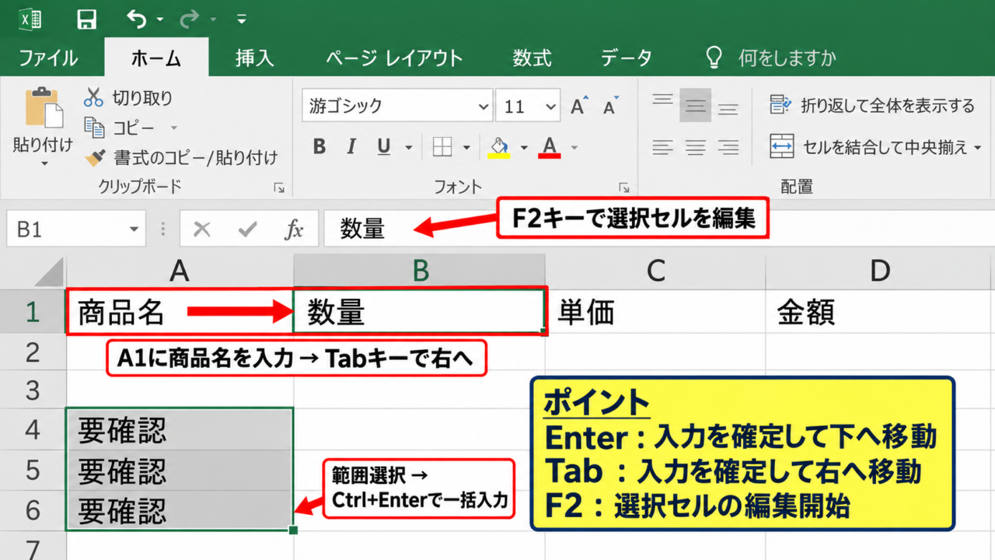Open the Redo history dropdown arrow
The height and width of the screenshot is (560, 995).
tap(214, 19)
